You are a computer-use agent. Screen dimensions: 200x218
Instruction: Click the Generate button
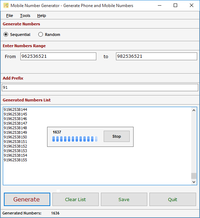(27, 199)
